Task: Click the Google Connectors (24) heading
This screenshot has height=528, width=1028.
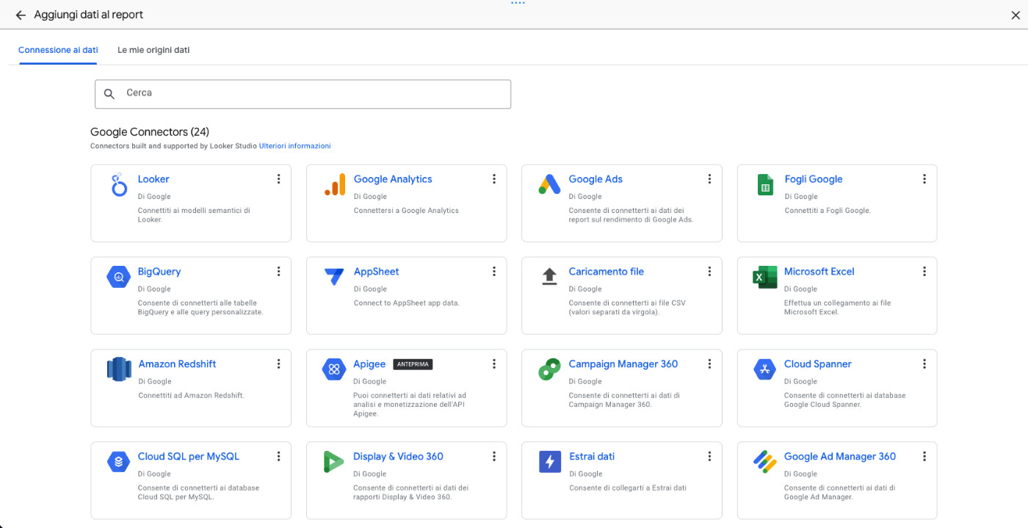Action: (x=150, y=132)
